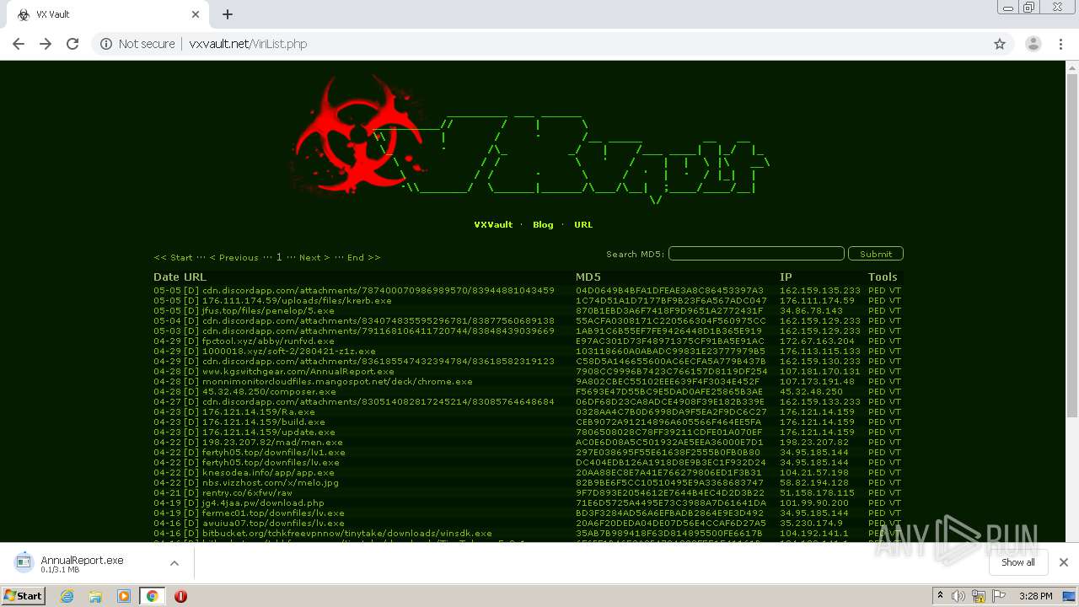Click IP address 107.181.170.131
The width and height of the screenshot is (1079, 607).
coord(820,371)
